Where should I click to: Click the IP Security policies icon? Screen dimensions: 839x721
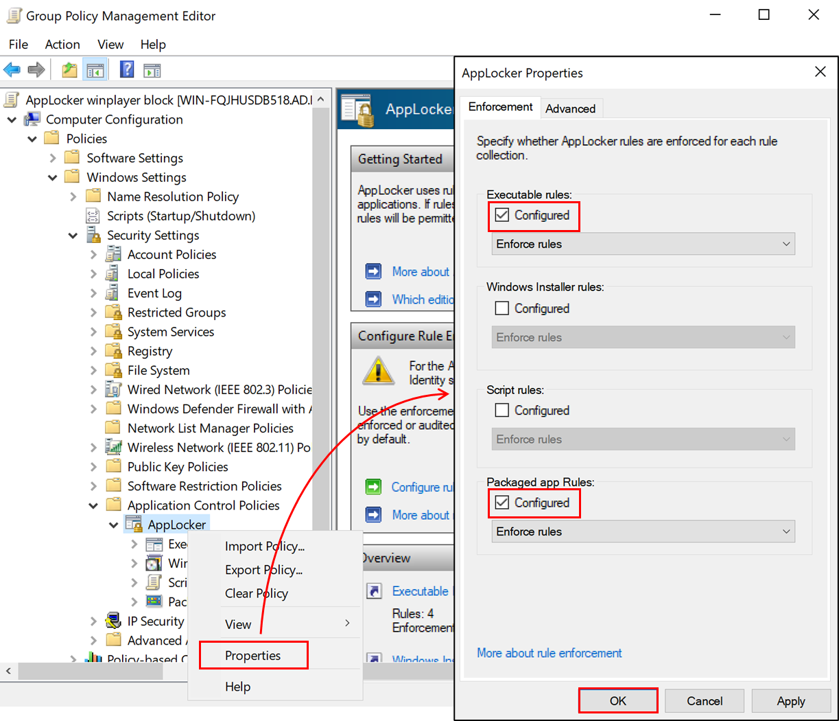coord(113,621)
